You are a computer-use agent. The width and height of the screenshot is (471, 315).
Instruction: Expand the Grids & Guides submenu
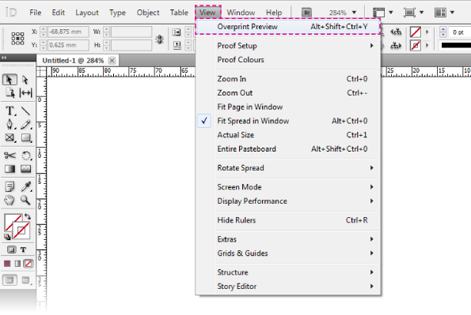pos(287,253)
